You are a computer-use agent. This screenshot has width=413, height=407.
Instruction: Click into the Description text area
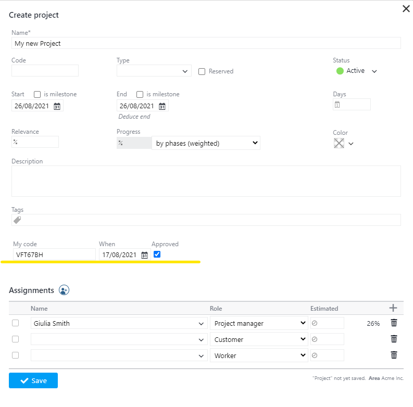coord(206,181)
